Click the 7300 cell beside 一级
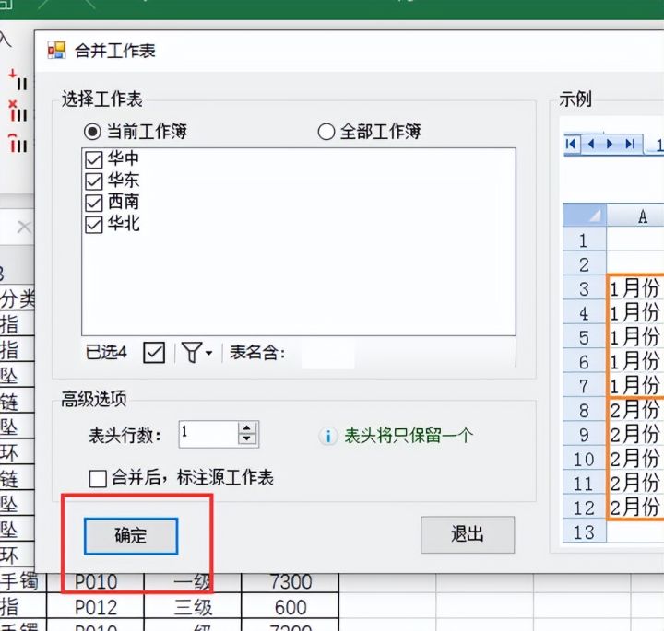 (x=290, y=582)
